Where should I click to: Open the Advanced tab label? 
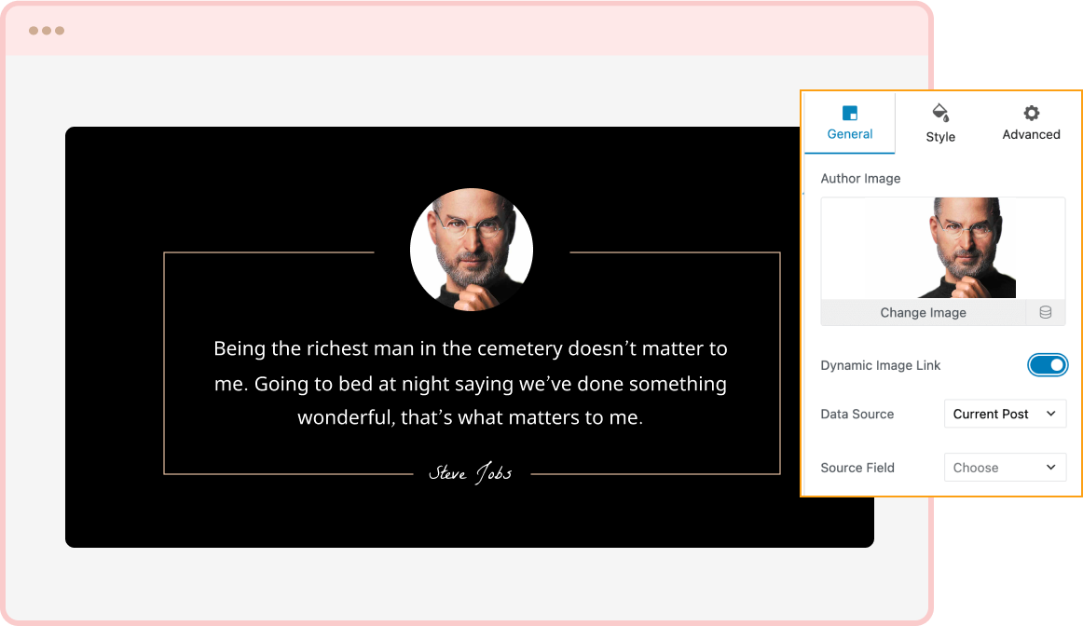pos(1031,134)
